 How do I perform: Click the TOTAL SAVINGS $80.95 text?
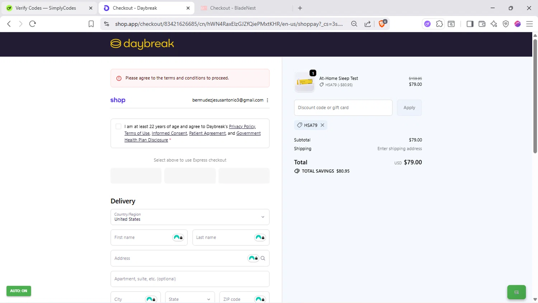point(326,171)
